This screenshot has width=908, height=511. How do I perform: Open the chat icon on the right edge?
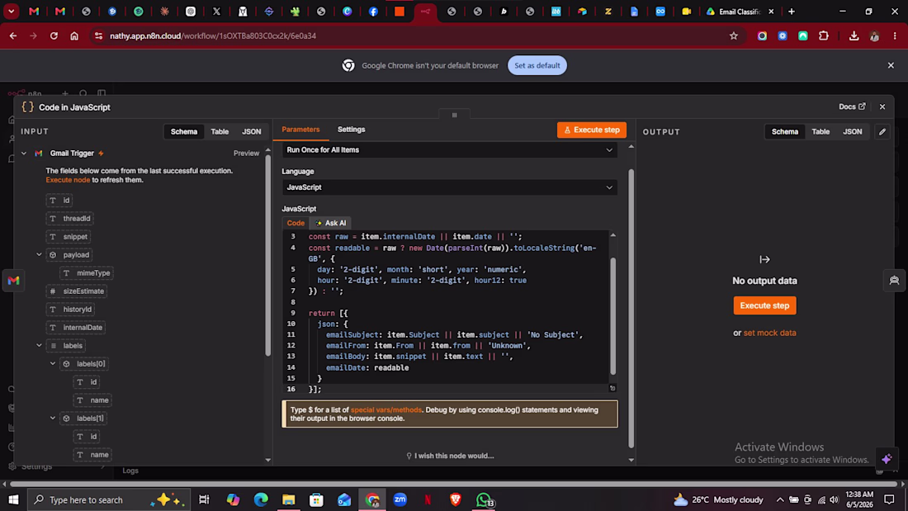pyautogui.click(x=894, y=281)
